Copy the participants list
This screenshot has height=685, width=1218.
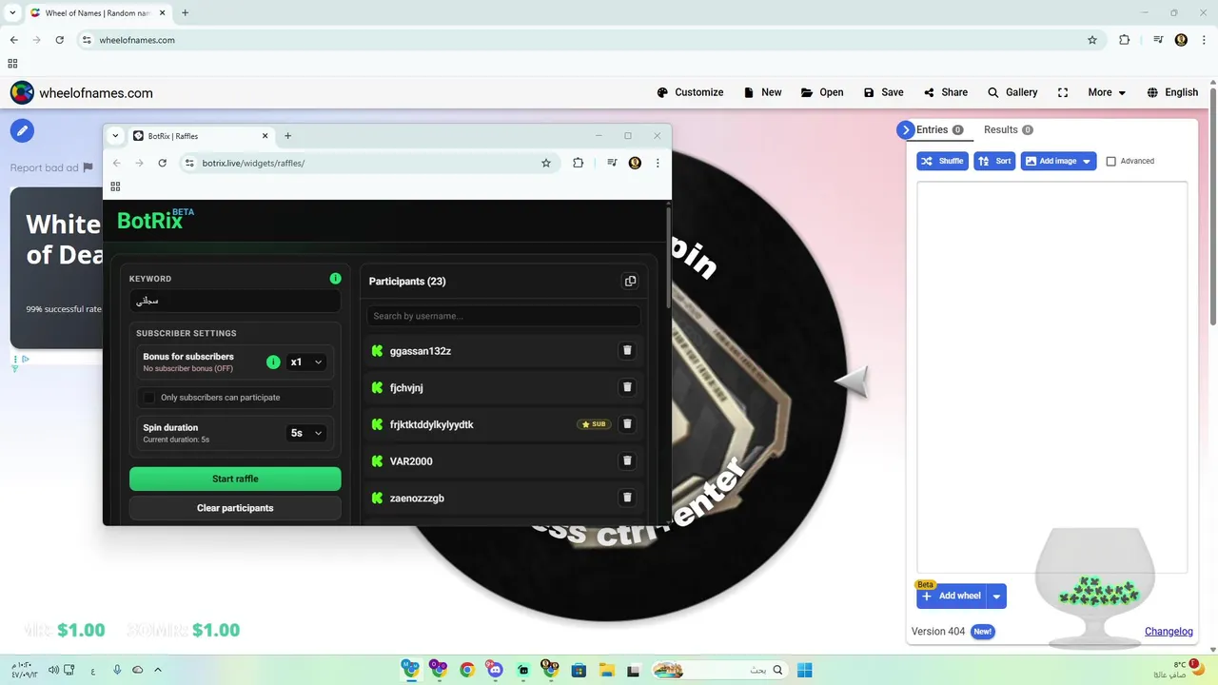pos(630,281)
